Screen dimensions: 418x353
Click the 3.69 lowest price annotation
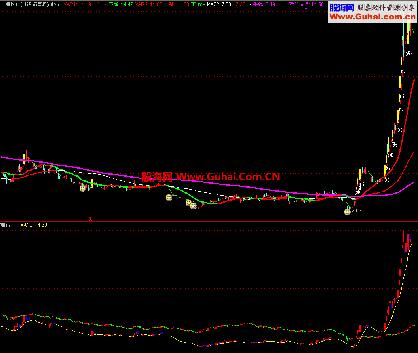pyautogui.click(x=357, y=211)
